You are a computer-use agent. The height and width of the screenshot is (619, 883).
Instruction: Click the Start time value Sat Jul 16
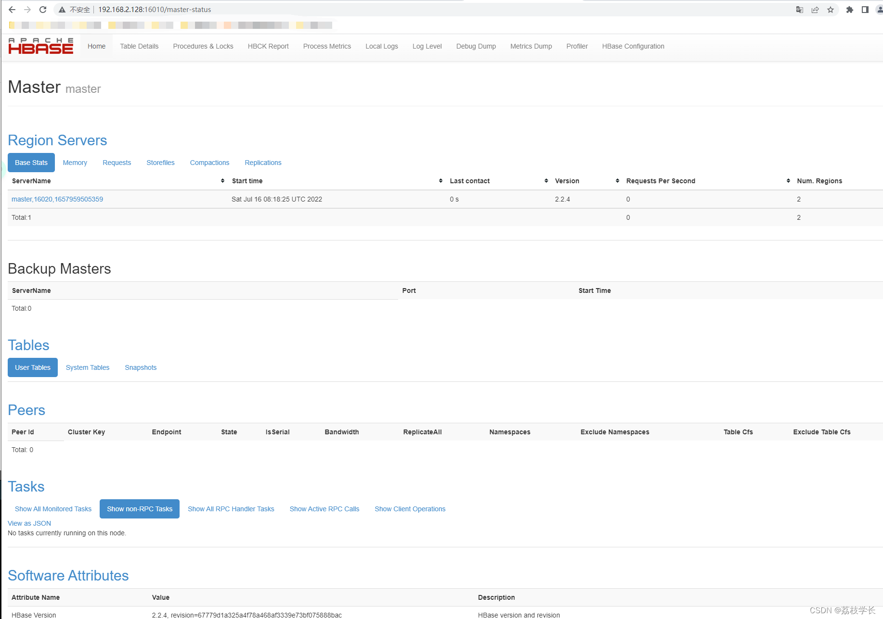pyautogui.click(x=277, y=199)
